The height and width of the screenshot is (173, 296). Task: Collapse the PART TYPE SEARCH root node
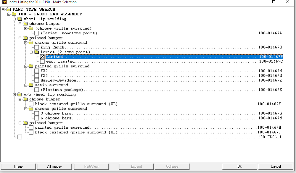[x=3, y=9]
